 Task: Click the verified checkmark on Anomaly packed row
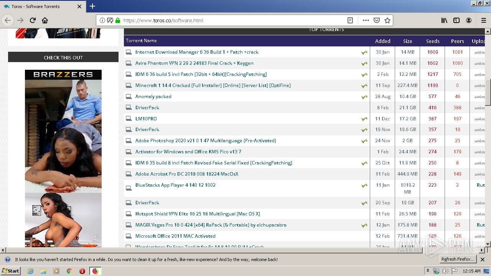tap(364, 97)
